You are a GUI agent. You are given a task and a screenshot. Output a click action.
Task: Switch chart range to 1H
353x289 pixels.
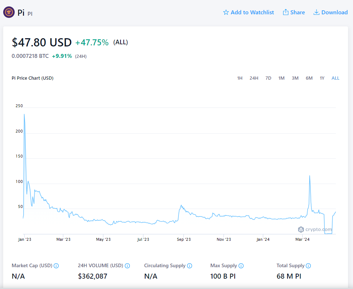[x=240, y=78]
